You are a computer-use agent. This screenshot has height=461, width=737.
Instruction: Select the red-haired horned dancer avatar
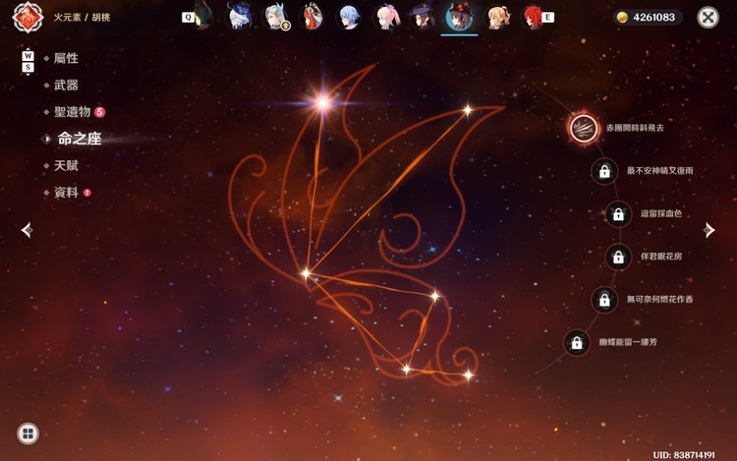312,17
